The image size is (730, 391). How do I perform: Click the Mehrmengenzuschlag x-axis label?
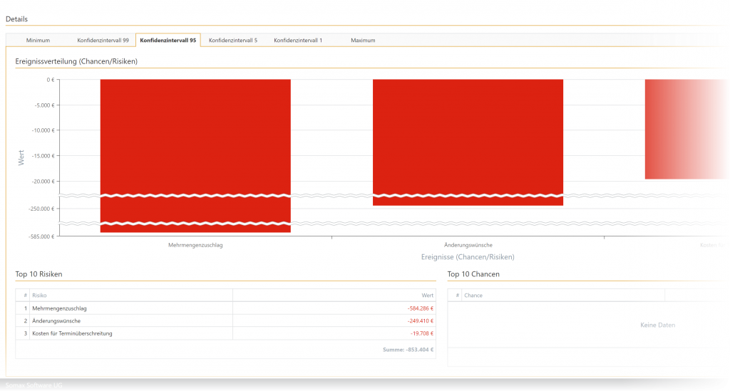[195, 245]
